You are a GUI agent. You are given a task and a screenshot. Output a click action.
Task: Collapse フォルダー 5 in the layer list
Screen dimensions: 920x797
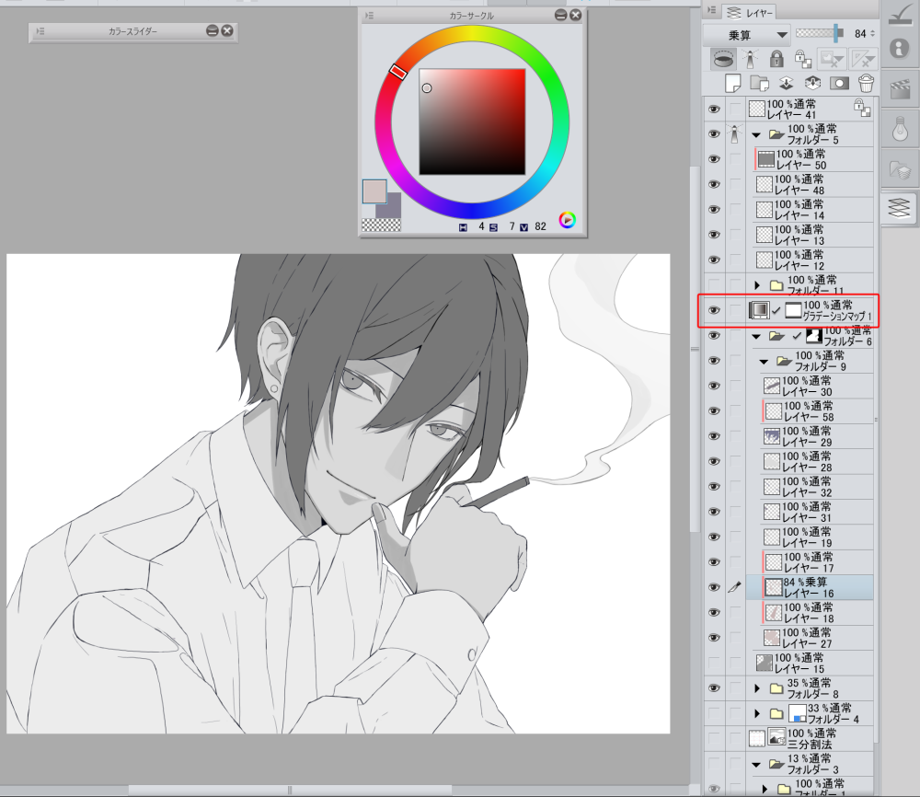coord(755,134)
